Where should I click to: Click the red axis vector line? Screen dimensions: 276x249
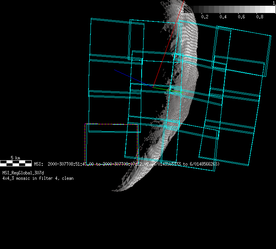168,45
